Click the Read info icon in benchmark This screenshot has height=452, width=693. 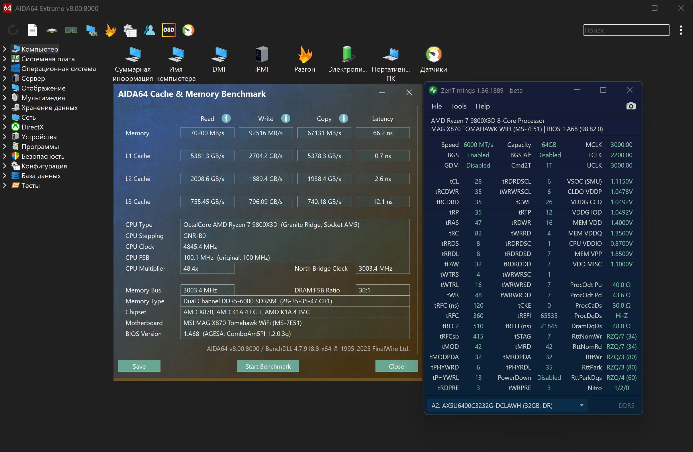[x=226, y=119]
